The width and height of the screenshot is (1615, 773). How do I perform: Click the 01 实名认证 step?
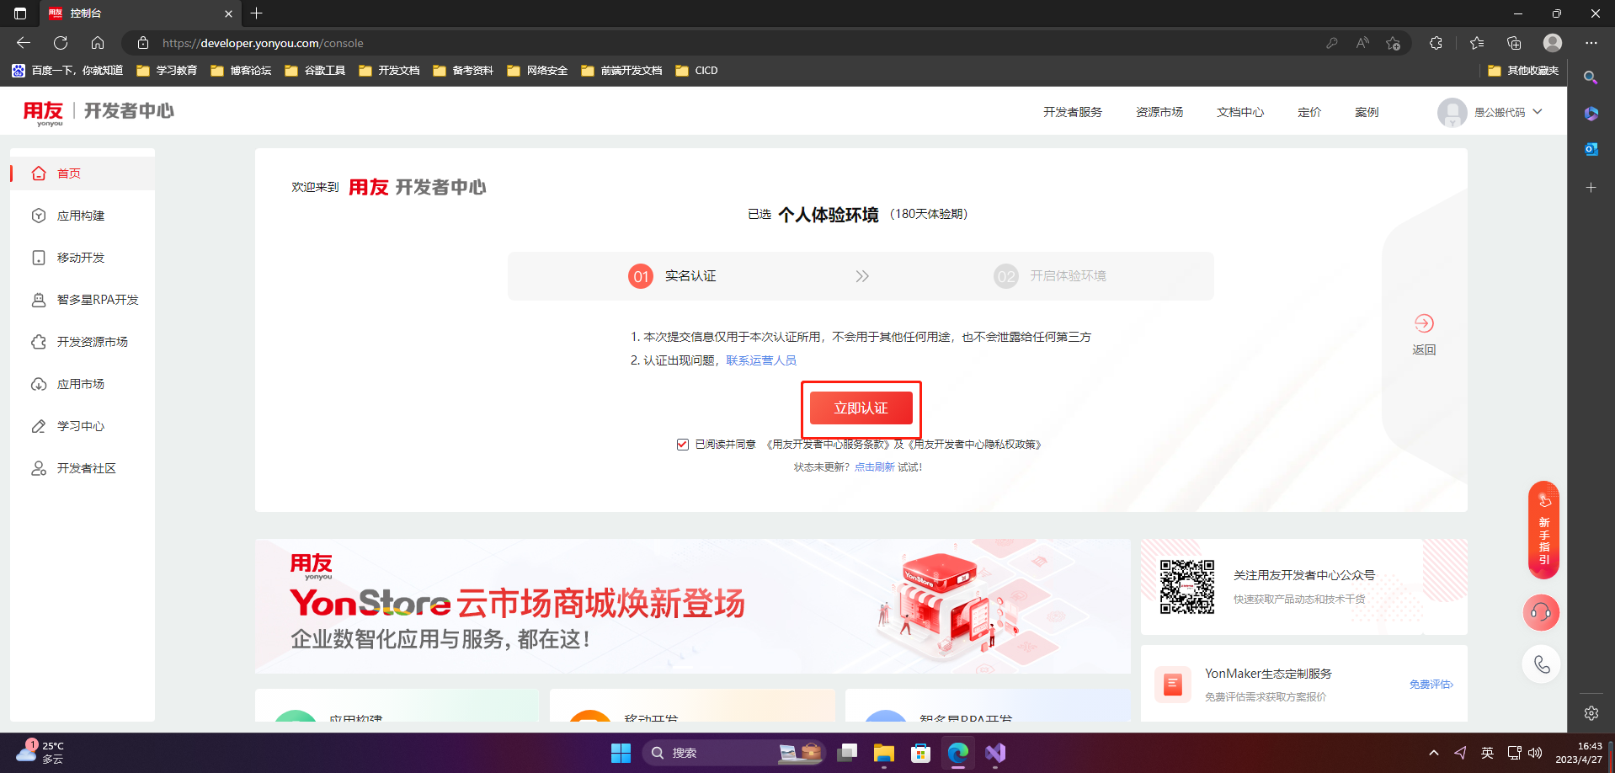point(673,276)
